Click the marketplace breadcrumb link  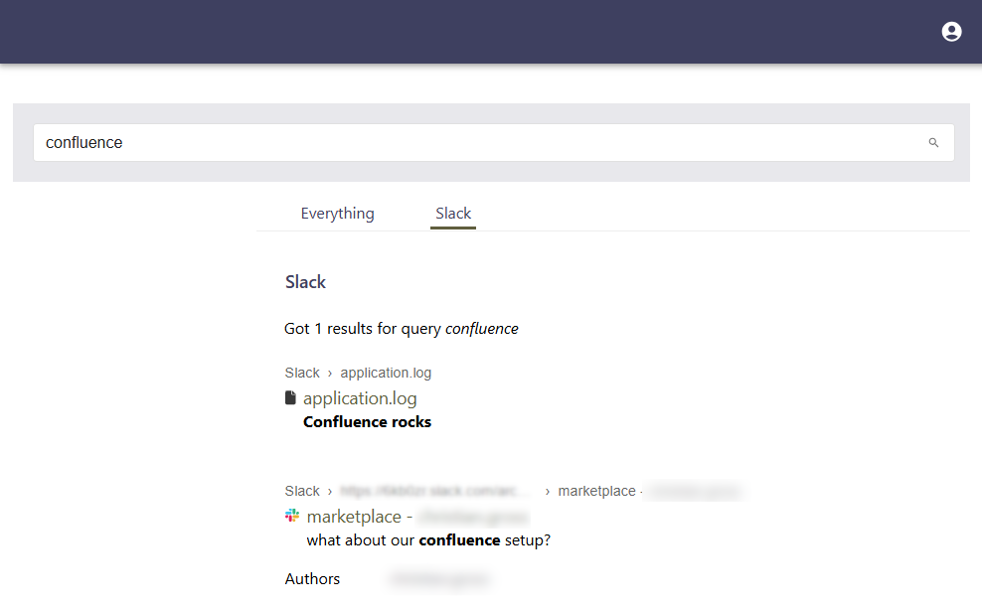point(596,491)
